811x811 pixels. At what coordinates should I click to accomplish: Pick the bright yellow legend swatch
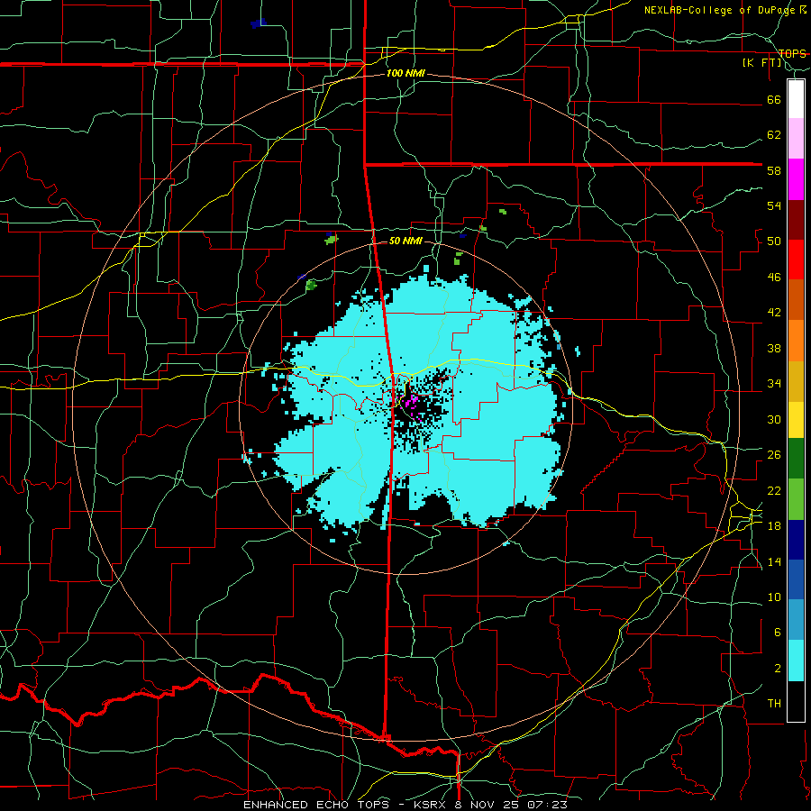(796, 420)
